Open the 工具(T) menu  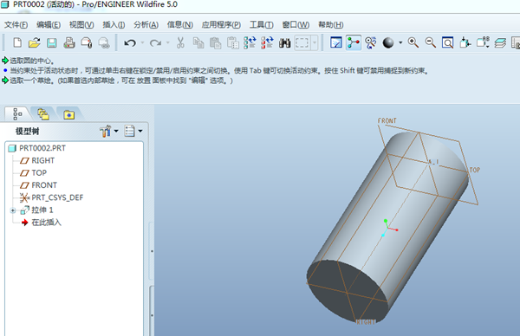click(x=262, y=25)
